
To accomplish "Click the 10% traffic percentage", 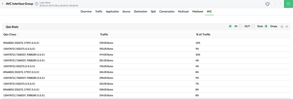I will tap(198, 55).
